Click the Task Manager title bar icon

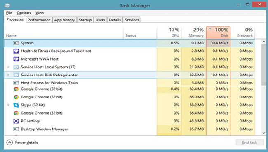tap(7, 6)
